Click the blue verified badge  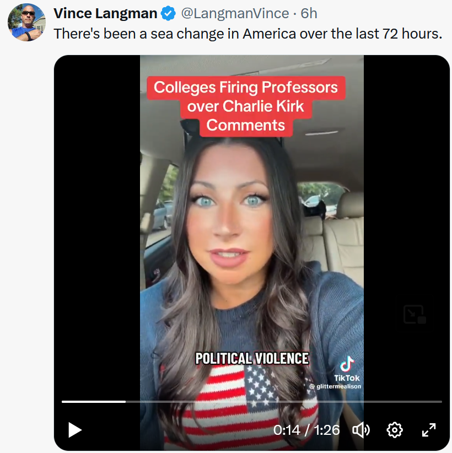pos(168,14)
